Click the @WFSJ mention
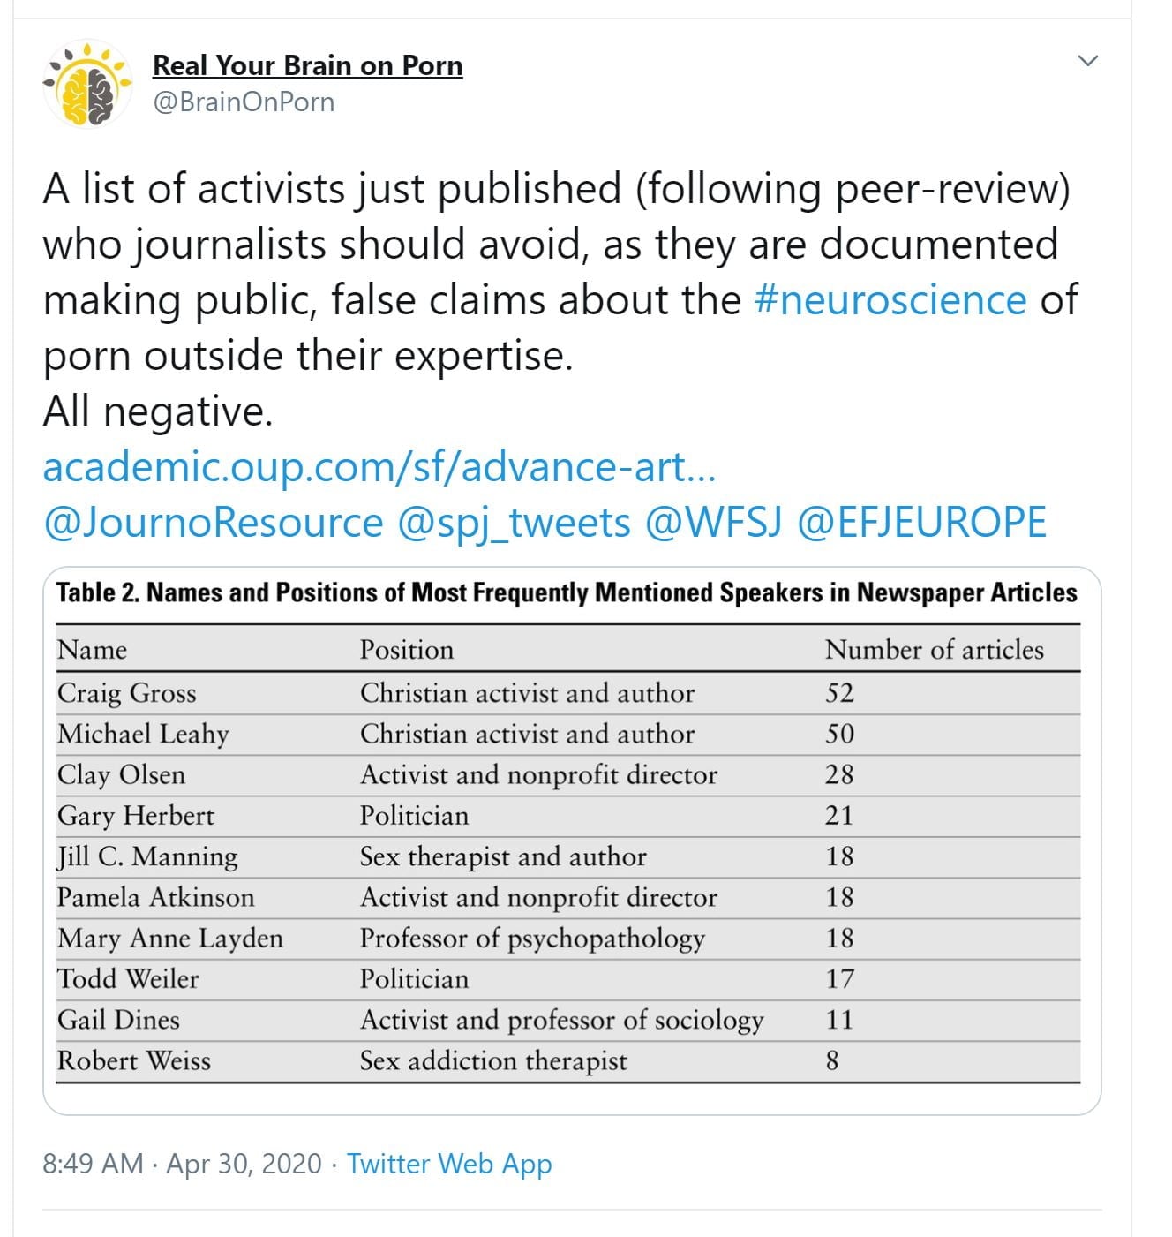Viewport: 1172px width, 1237px height. click(713, 523)
